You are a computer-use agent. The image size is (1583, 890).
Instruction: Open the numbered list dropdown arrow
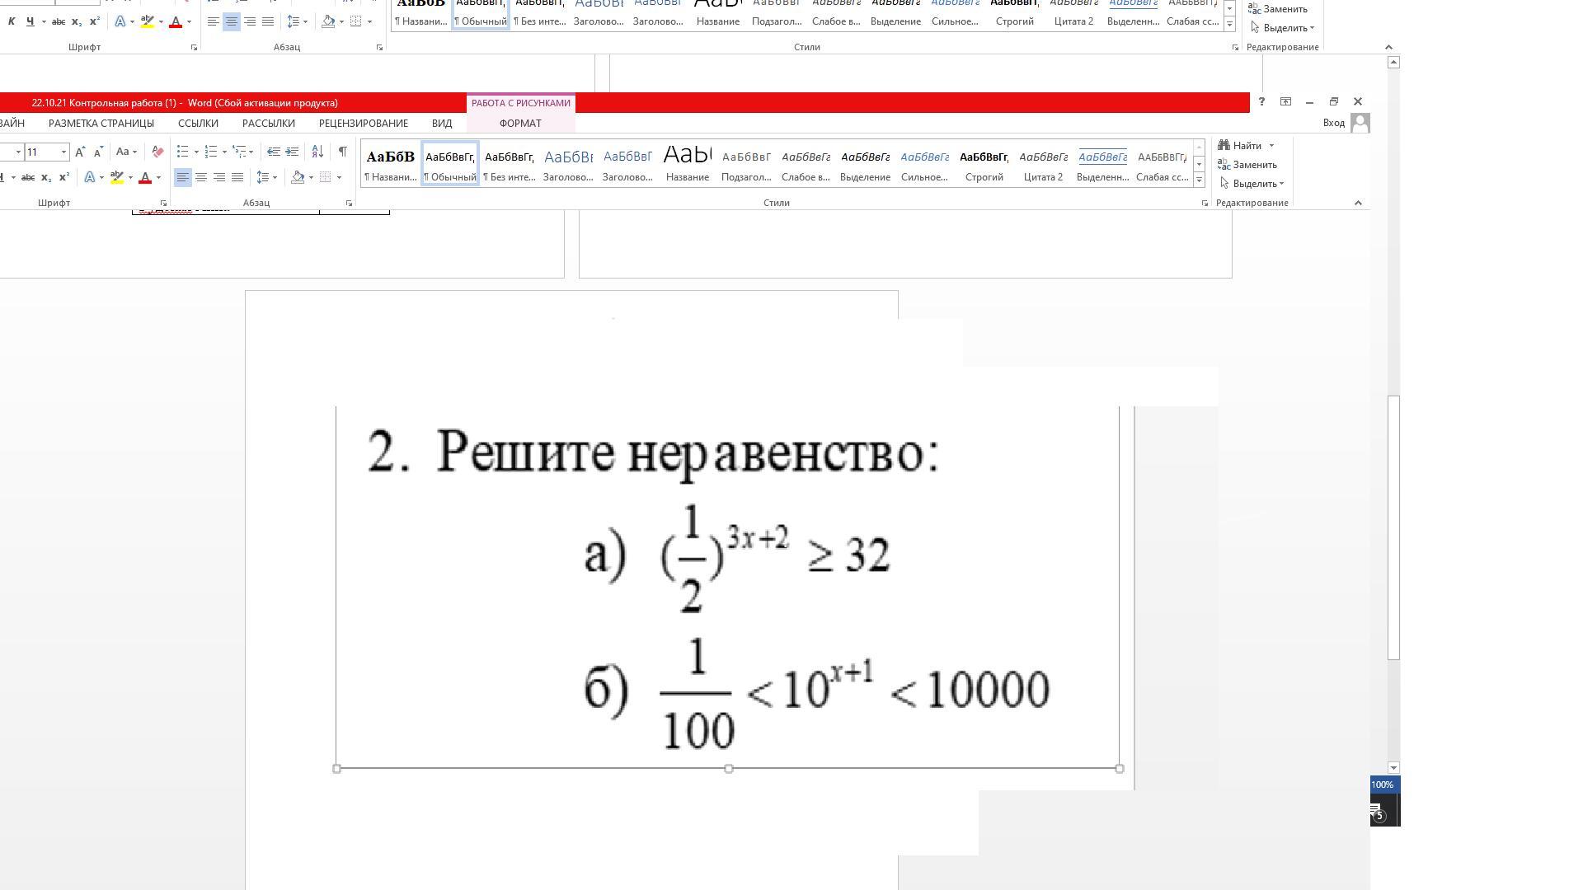(224, 152)
